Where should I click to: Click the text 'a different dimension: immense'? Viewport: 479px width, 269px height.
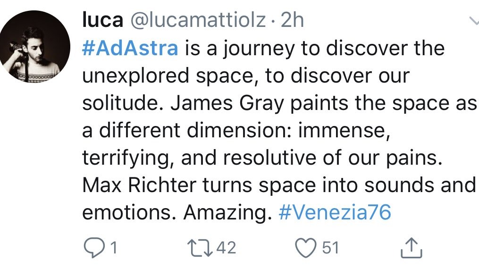pos(236,130)
